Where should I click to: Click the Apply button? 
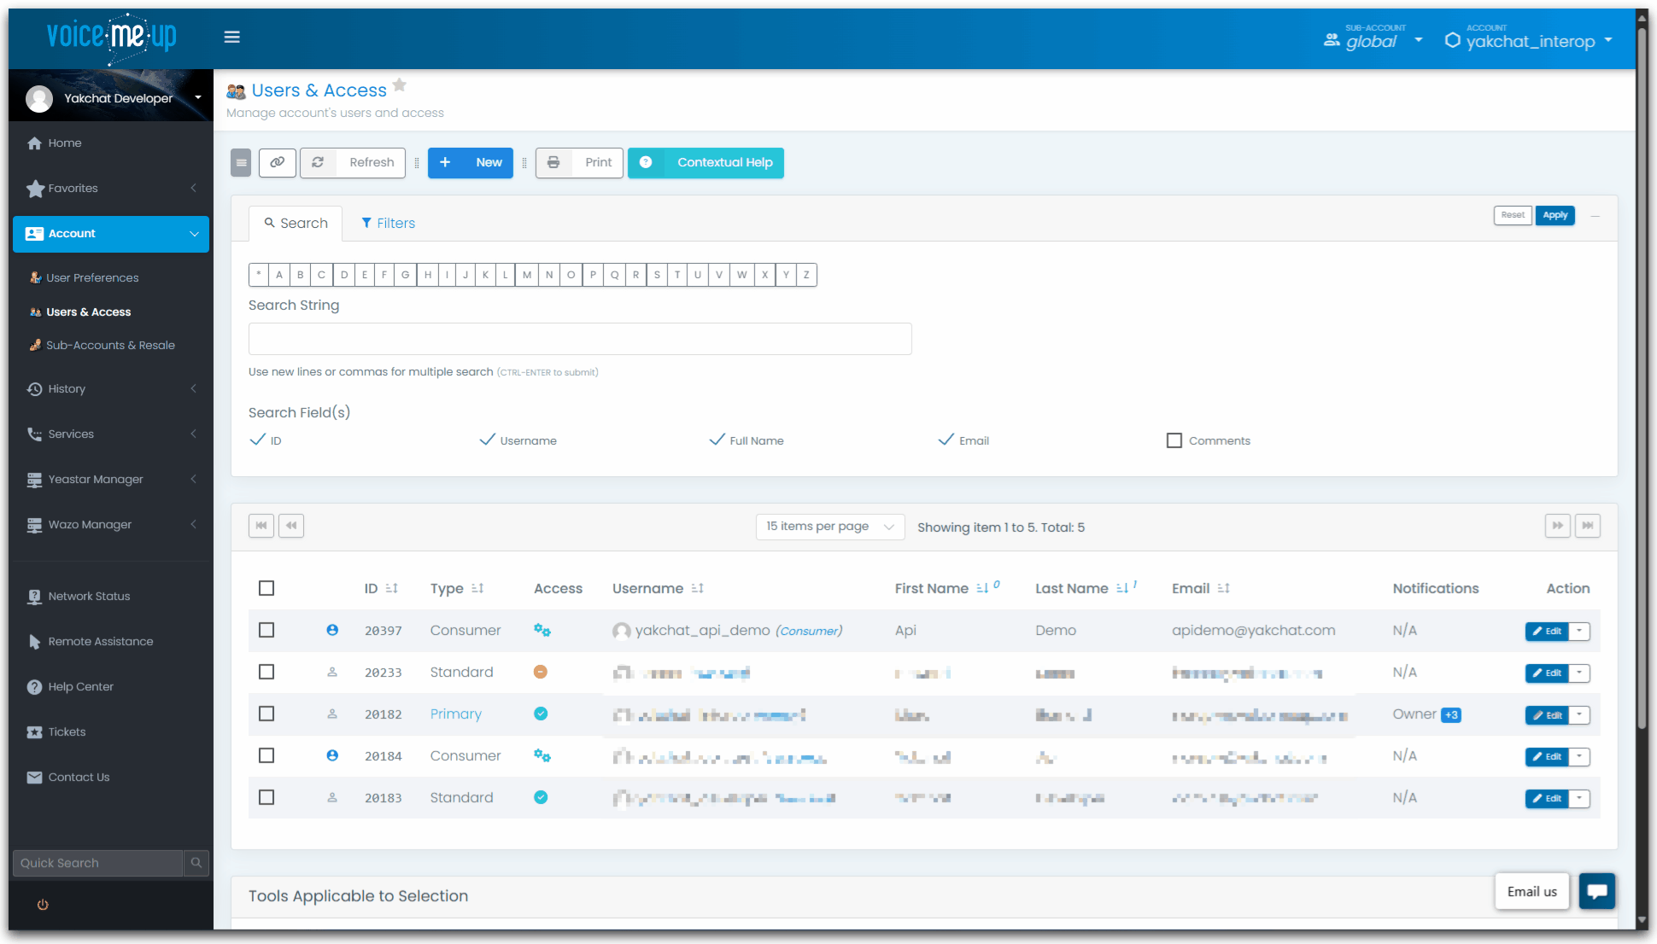pos(1555,215)
